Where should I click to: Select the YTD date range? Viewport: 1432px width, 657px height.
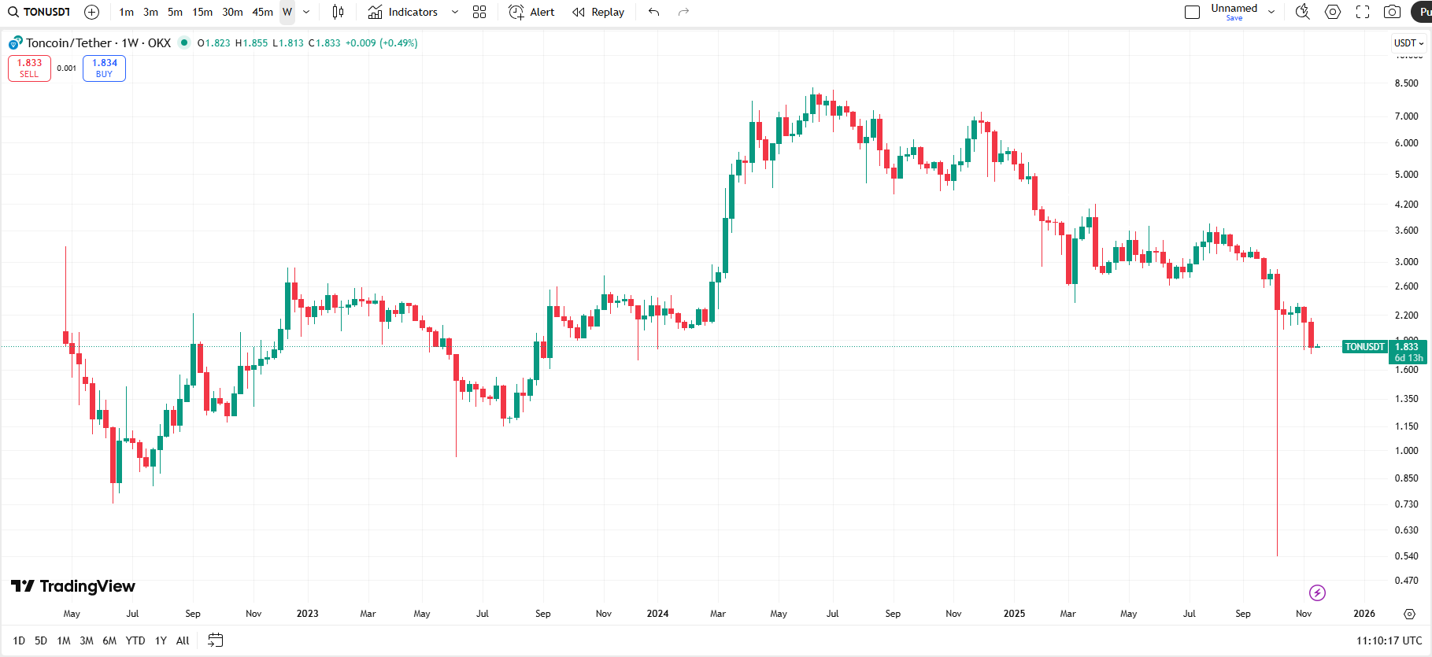click(x=135, y=640)
